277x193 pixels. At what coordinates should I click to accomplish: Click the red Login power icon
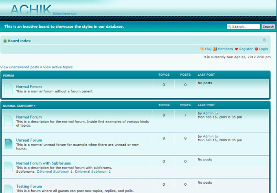click(256, 49)
